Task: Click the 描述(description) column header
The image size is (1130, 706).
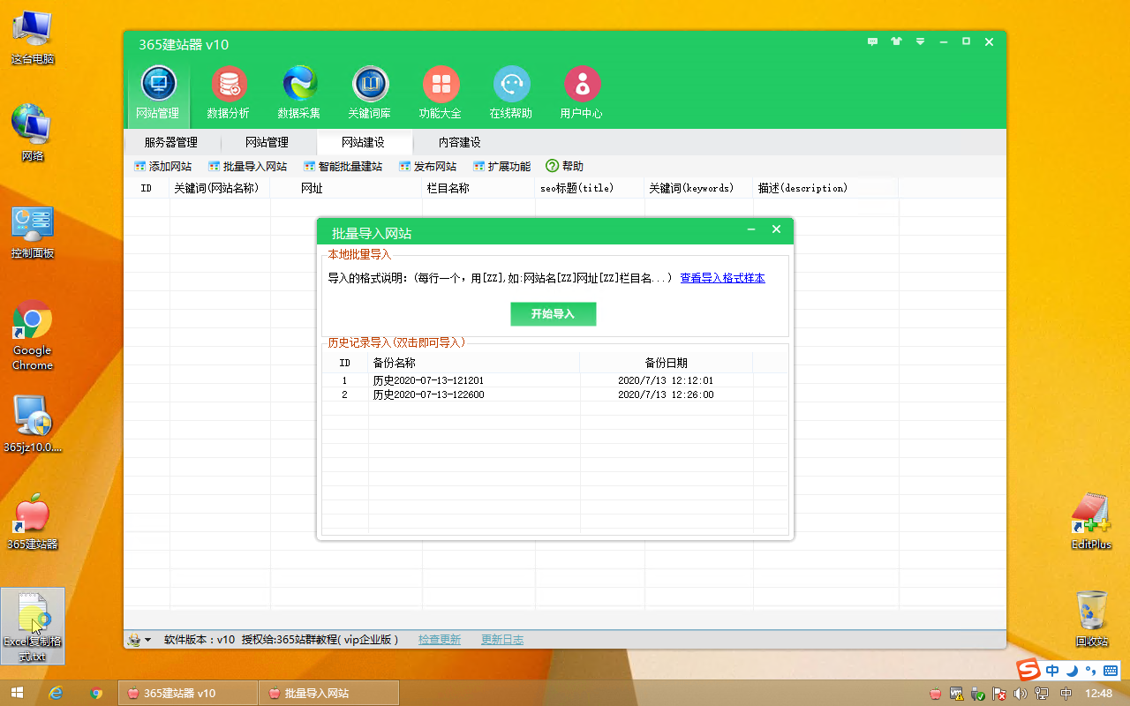Action: click(825, 188)
